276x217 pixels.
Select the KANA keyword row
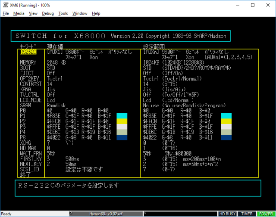(x=25, y=89)
